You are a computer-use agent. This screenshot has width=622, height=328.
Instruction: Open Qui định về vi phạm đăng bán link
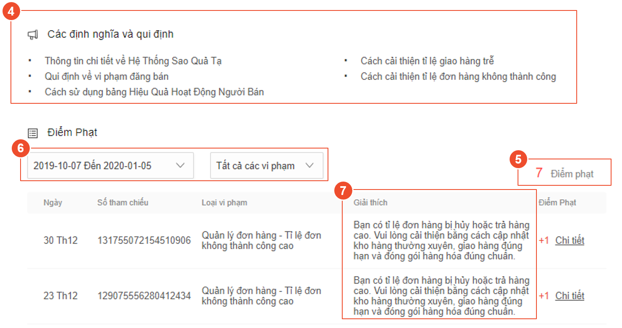pos(107,77)
